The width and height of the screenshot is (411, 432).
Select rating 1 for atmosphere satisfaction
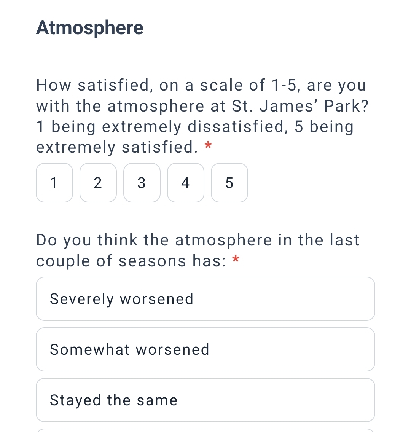(54, 183)
